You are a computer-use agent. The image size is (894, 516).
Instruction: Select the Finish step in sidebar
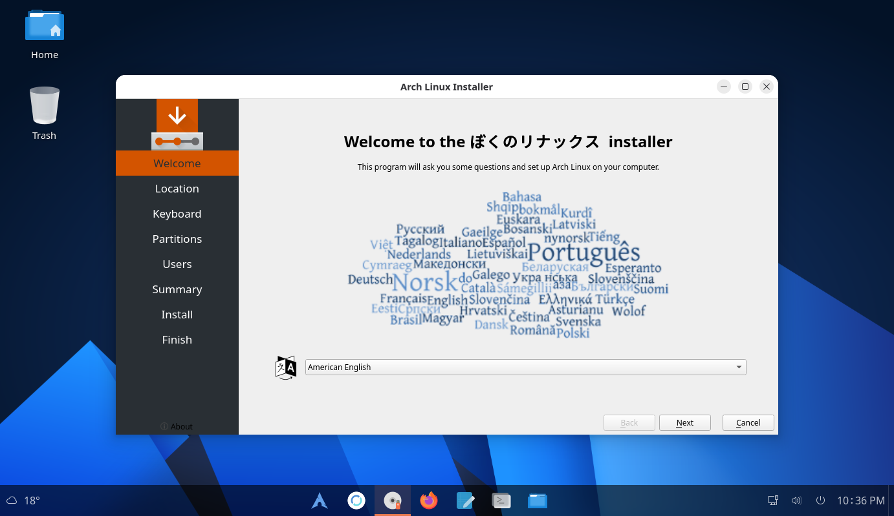(x=177, y=340)
